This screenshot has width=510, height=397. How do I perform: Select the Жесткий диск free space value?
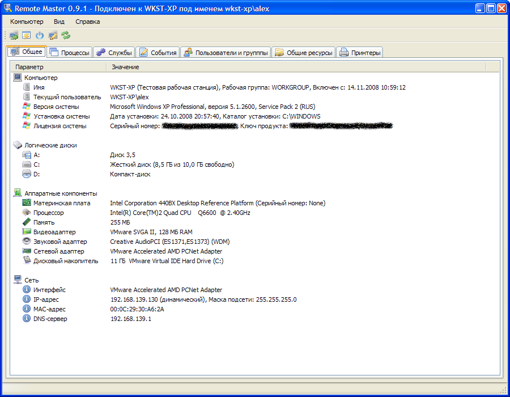click(x=172, y=164)
